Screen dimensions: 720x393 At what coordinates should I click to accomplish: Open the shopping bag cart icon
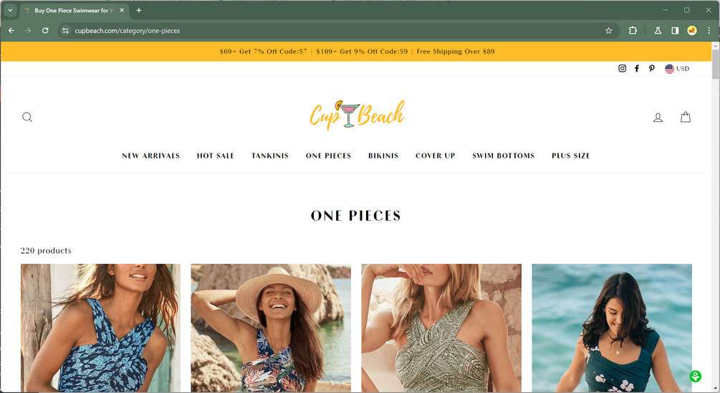pos(686,117)
